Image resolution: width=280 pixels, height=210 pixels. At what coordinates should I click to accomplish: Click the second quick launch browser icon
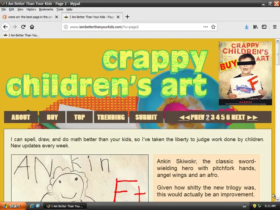pos(38,206)
